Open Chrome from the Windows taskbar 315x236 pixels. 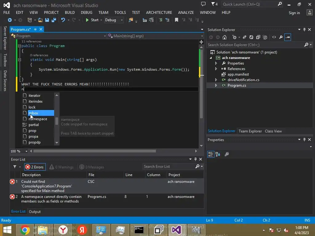pos(25,230)
